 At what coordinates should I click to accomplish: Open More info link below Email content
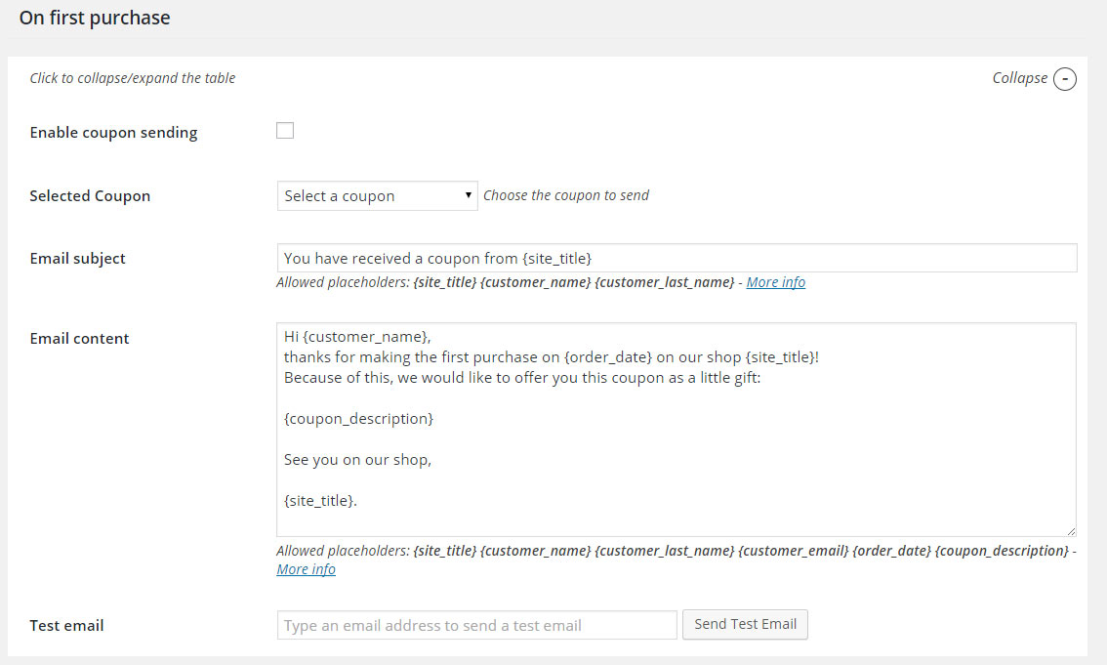306,569
